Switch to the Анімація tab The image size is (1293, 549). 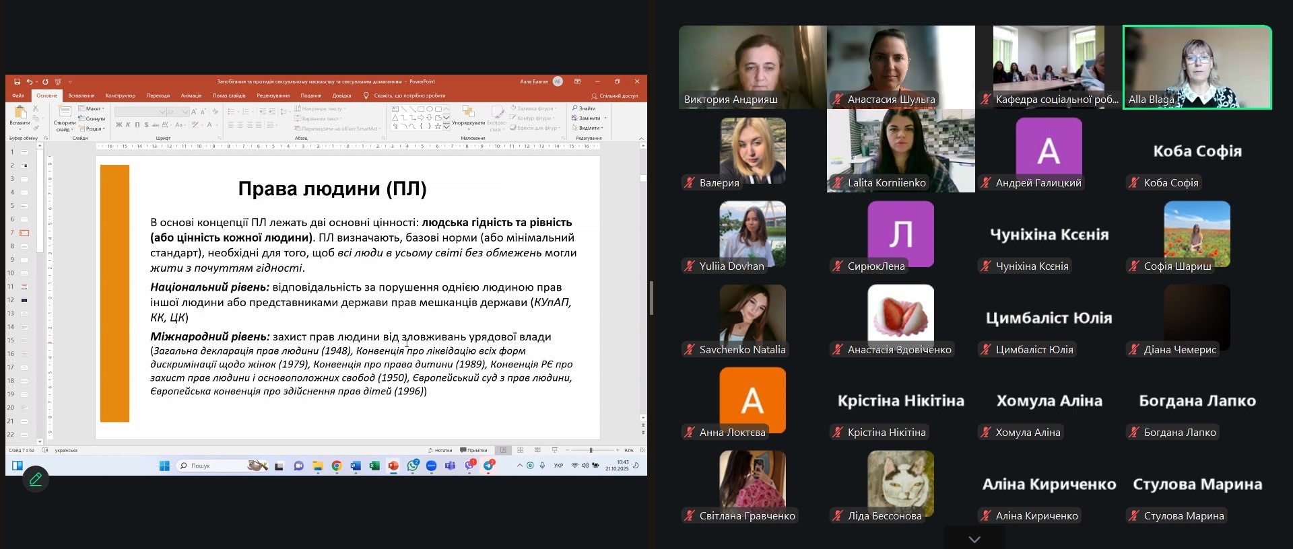(x=191, y=96)
